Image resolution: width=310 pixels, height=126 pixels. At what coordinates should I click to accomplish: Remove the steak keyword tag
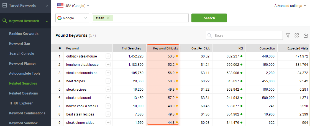(108, 18)
